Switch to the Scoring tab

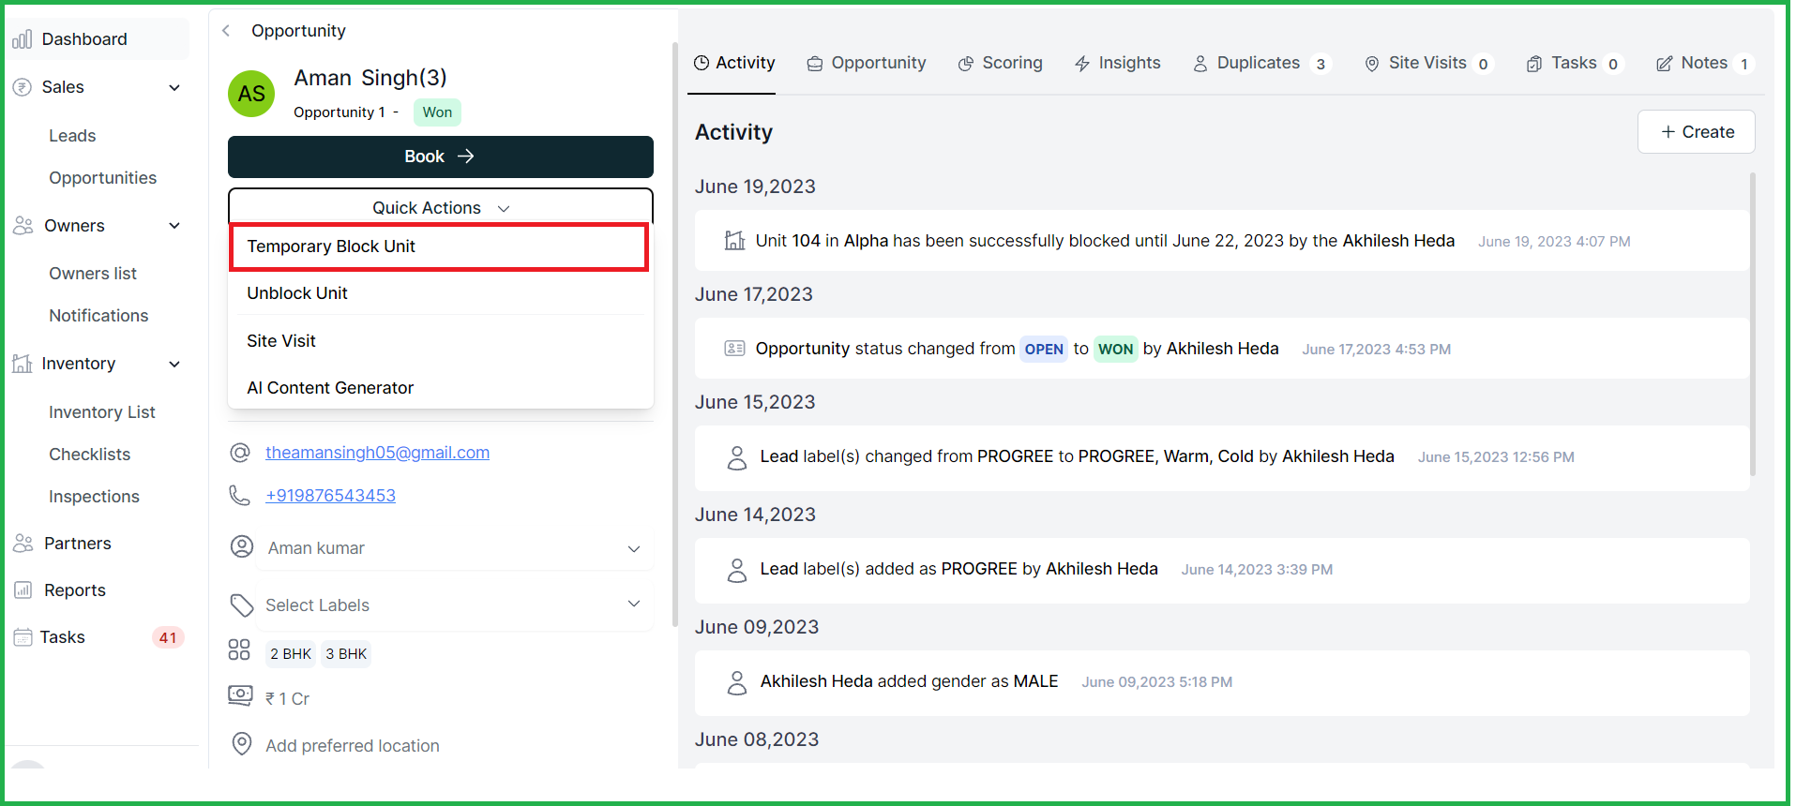click(1000, 63)
